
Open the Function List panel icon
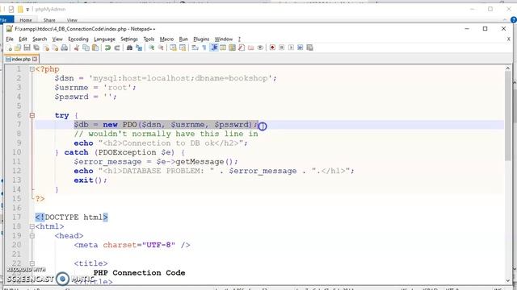point(242,48)
